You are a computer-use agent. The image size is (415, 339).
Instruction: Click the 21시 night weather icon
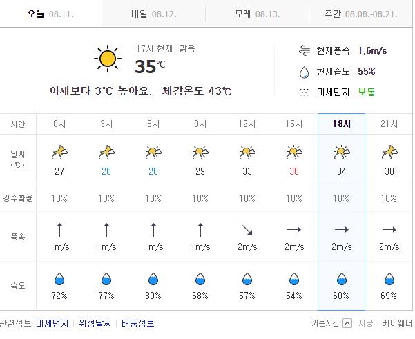click(389, 152)
